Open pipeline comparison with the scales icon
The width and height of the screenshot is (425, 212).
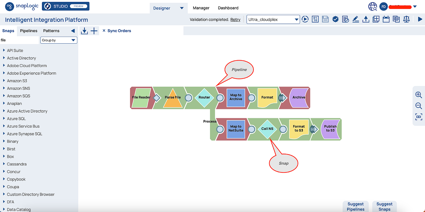[406, 19]
